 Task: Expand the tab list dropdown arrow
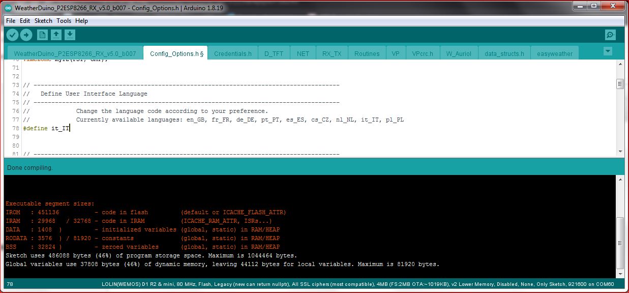608,51
